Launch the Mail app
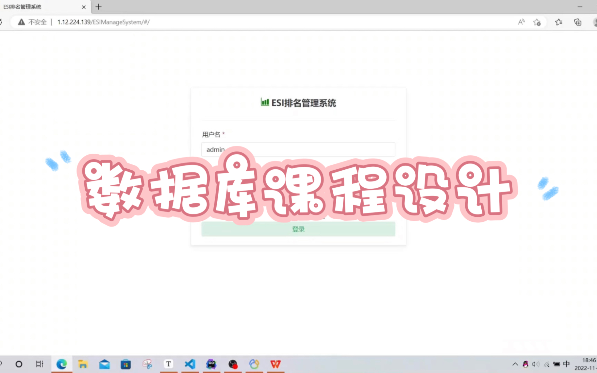The image size is (597, 373). pyautogui.click(x=105, y=364)
